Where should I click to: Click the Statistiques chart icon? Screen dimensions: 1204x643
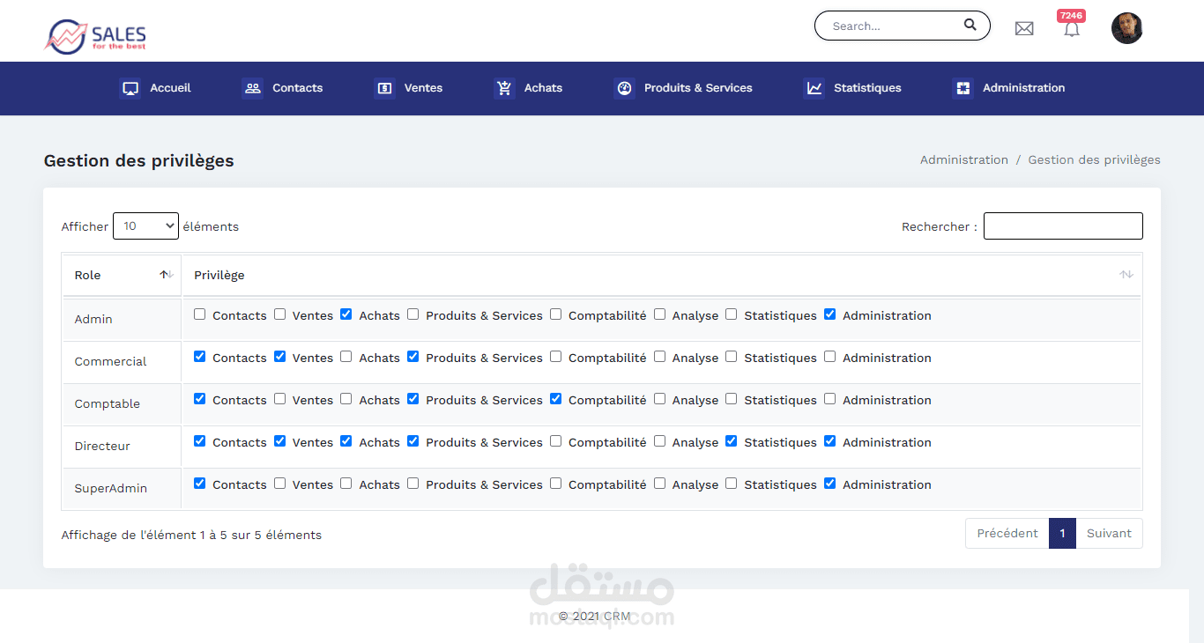(x=814, y=88)
